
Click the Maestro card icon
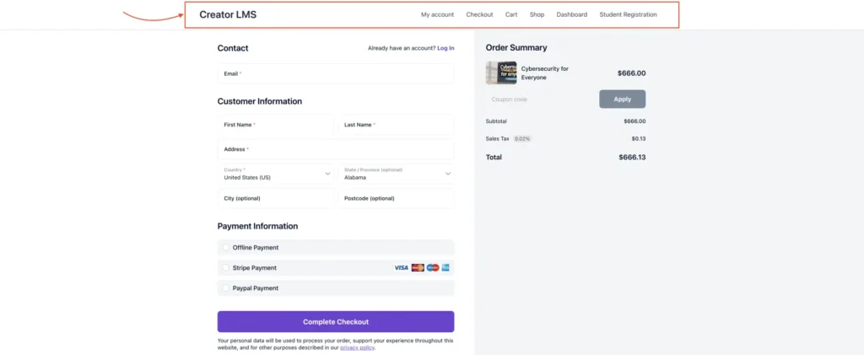(x=433, y=267)
